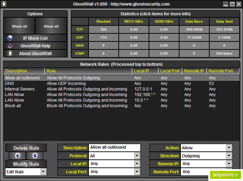This screenshot has height=181, width=243.
Task: Move rule up with blue up arrow
Action: (17, 156)
